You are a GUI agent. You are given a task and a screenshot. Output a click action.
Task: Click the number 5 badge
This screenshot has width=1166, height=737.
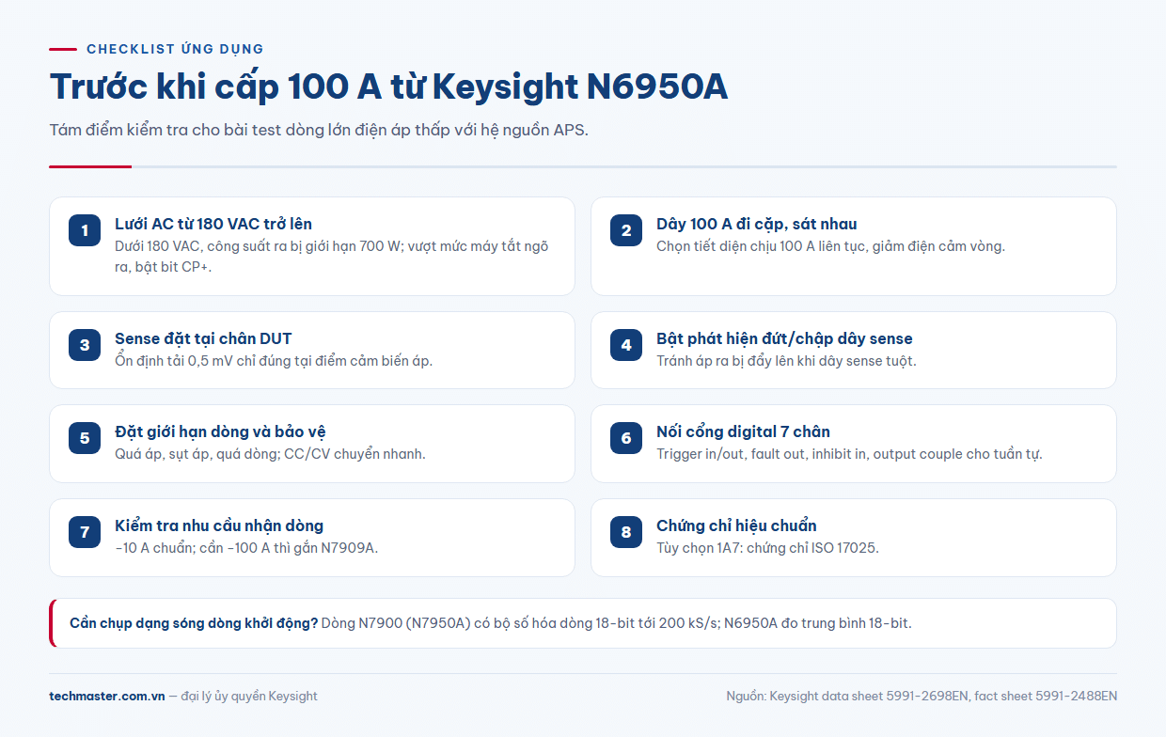click(x=85, y=438)
